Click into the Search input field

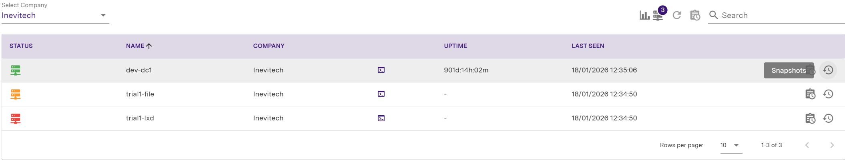(781, 15)
